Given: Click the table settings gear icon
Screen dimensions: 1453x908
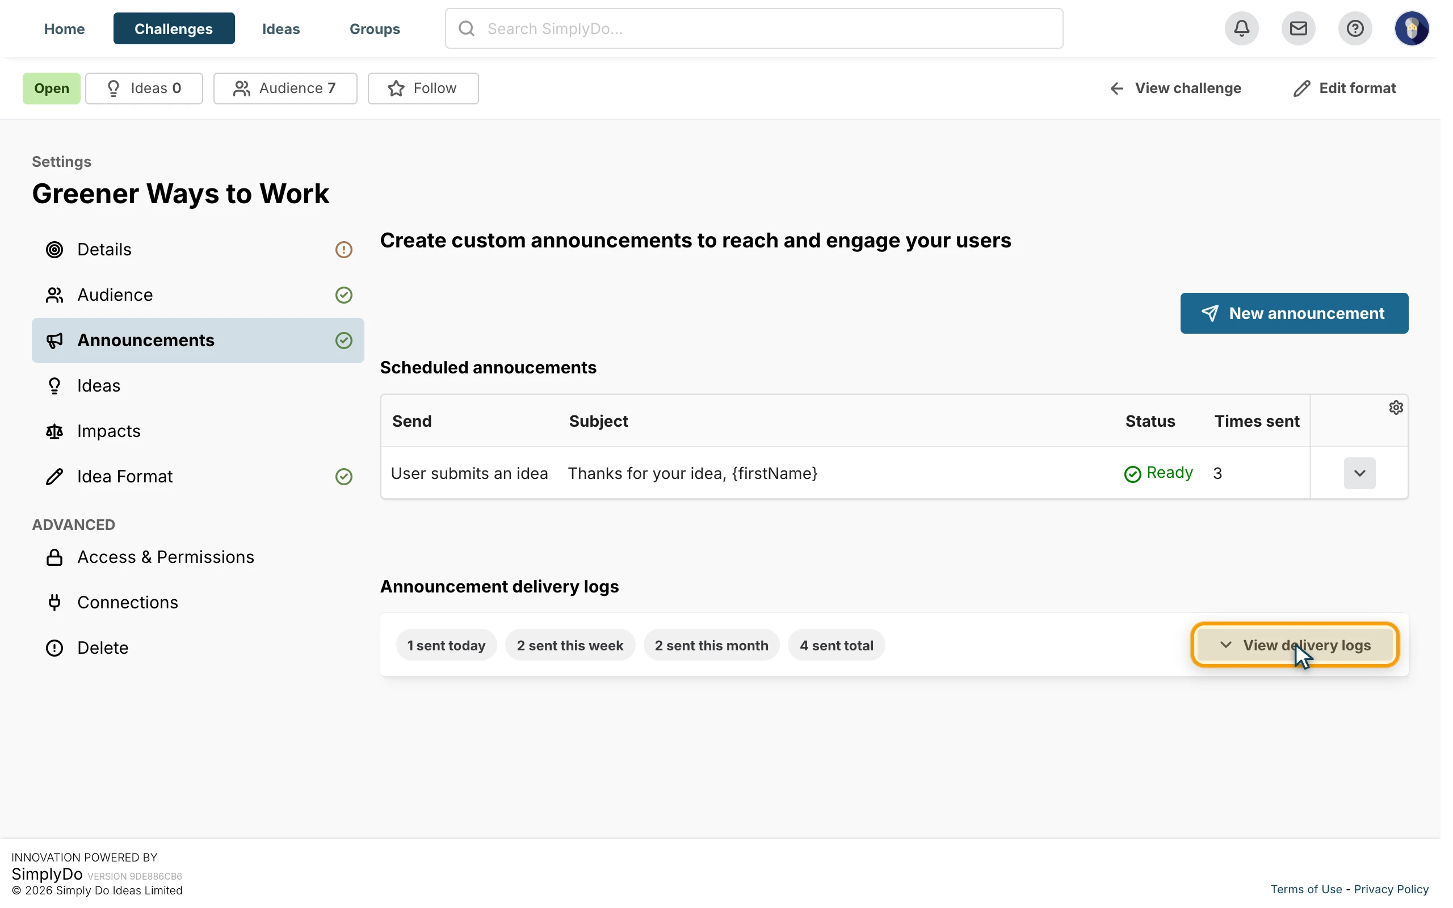Looking at the screenshot, I should point(1395,408).
